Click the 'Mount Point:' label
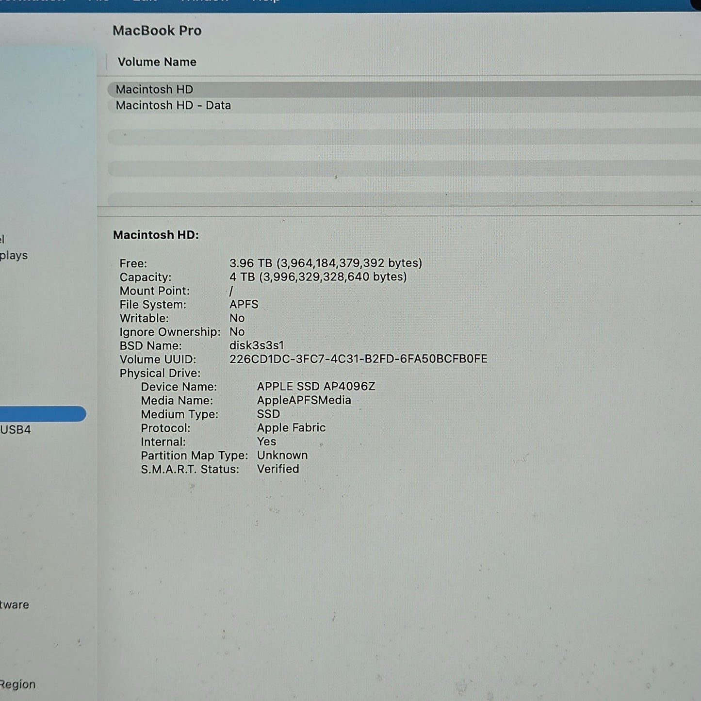The width and height of the screenshot is (701, 701). coord(155,291)
